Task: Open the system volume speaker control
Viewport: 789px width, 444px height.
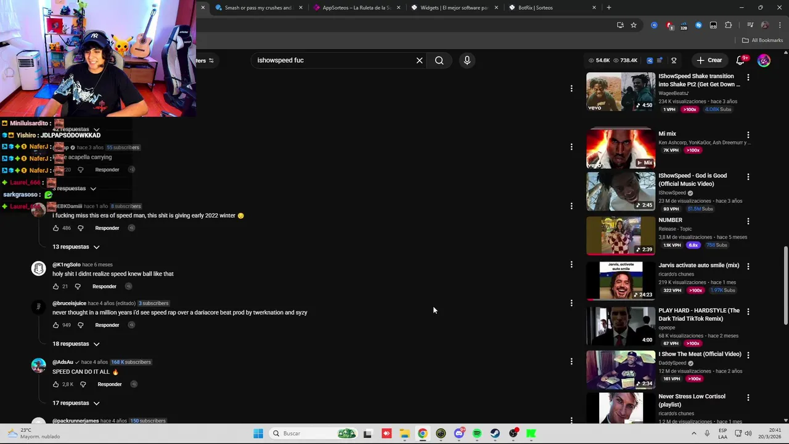Action: click(x=748, y=434)
